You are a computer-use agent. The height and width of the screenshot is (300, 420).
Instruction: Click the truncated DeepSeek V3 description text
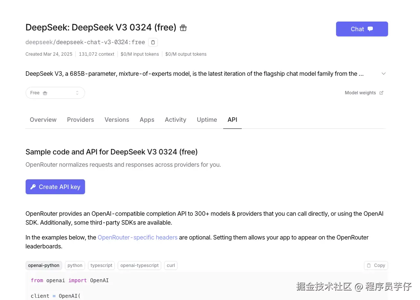click(x=195, y=74)
